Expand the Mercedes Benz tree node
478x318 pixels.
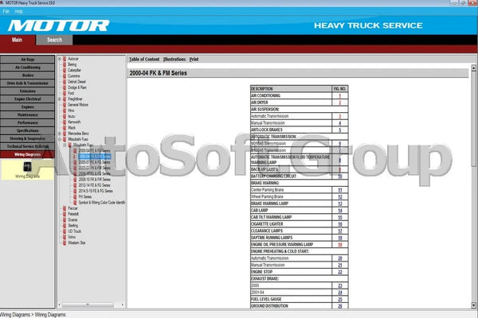tap(59, 133)
